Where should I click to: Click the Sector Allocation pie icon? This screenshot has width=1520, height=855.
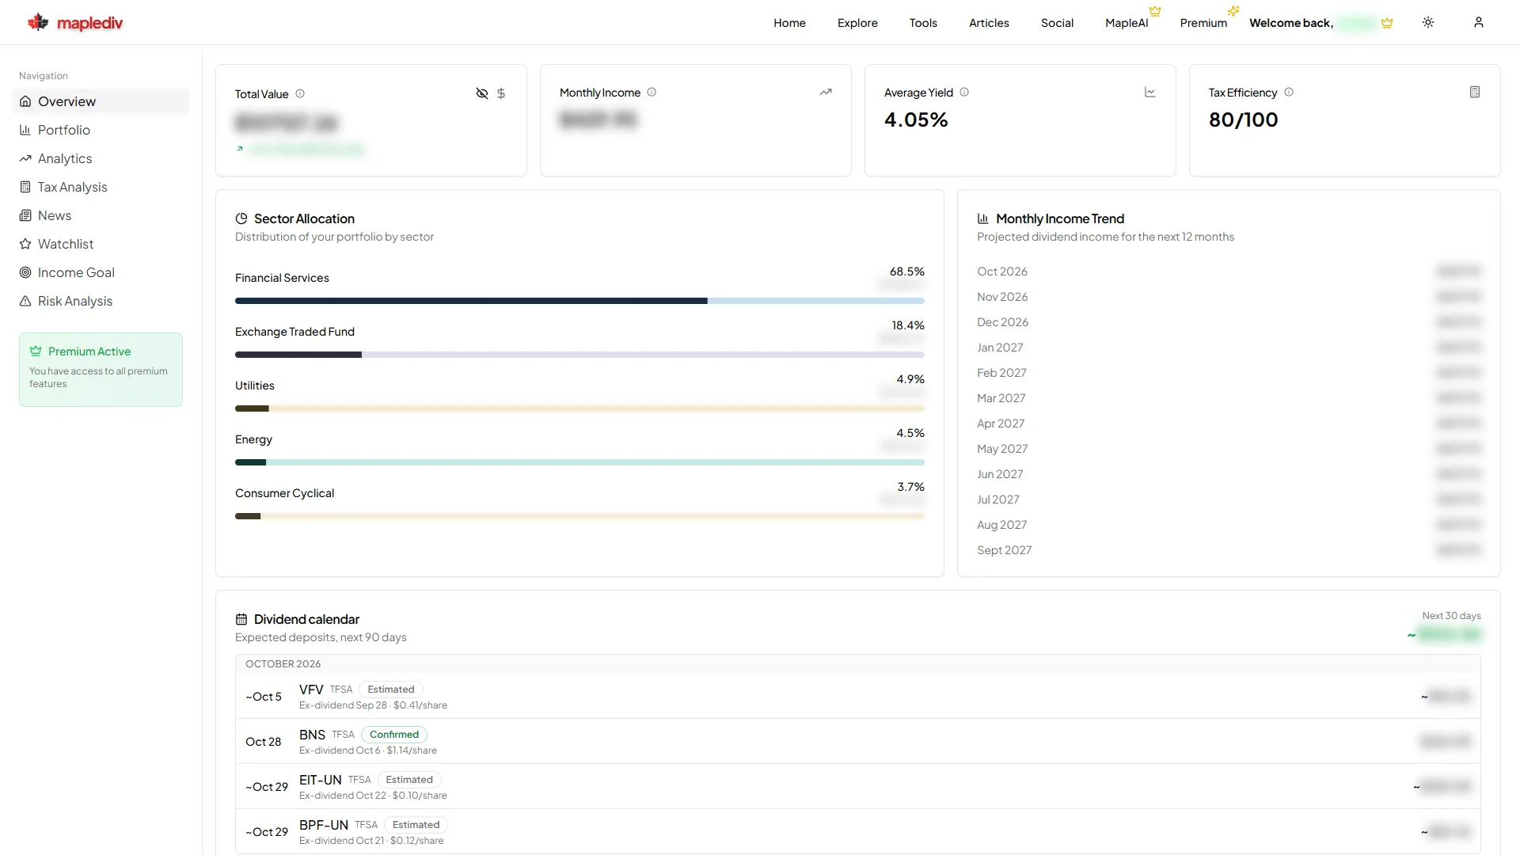click(241, 218)
